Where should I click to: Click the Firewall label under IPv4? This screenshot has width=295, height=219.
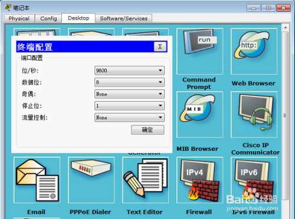pos(199,212)
